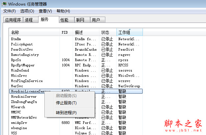Select the WbioSrvc service row

[x=76, y=76]
